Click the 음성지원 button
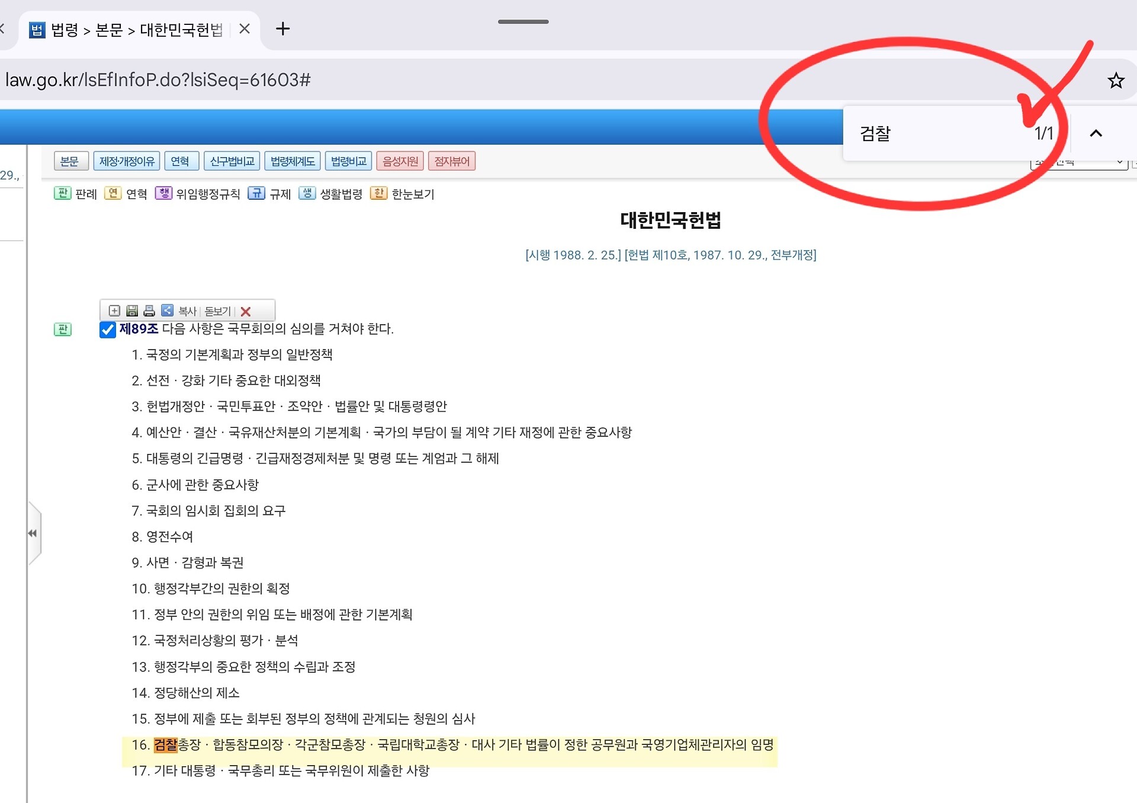Screen dimensions: 1137x803 400,161
